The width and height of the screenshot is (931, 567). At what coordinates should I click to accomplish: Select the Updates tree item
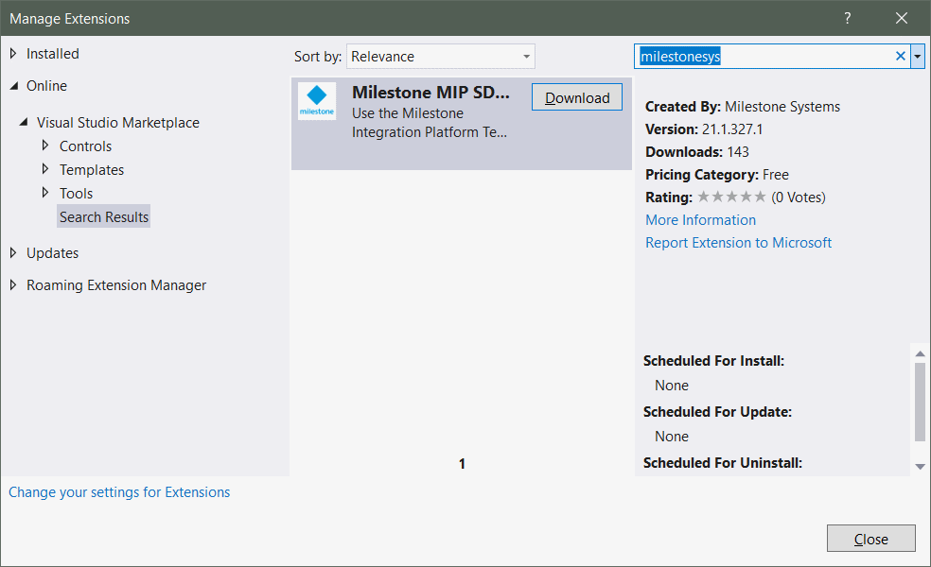(52, 253)
